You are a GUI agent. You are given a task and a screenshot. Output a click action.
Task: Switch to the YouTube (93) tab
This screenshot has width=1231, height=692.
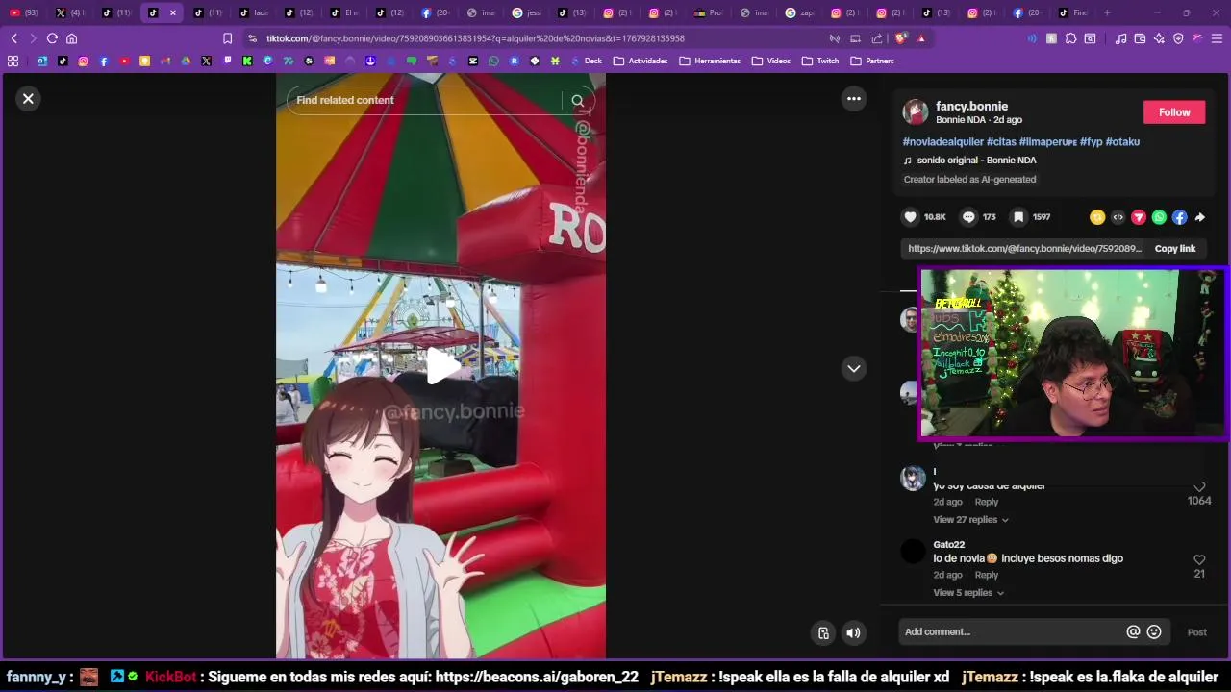pyautogui.click(x=24, y=12)
